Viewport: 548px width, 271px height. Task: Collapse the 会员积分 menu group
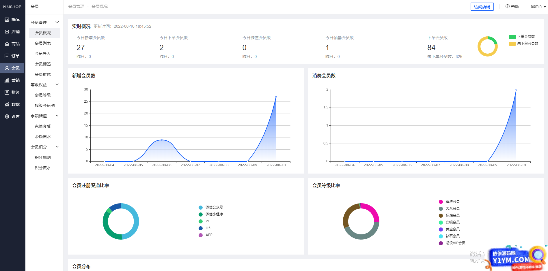pos(57,147)
